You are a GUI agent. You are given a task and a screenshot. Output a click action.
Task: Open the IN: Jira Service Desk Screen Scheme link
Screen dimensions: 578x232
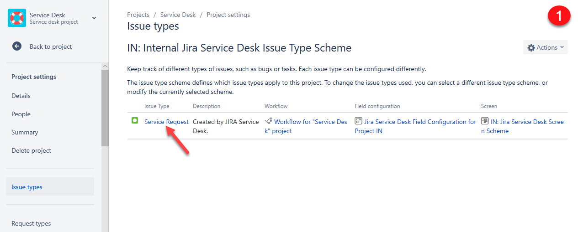[x=522, y=126]
